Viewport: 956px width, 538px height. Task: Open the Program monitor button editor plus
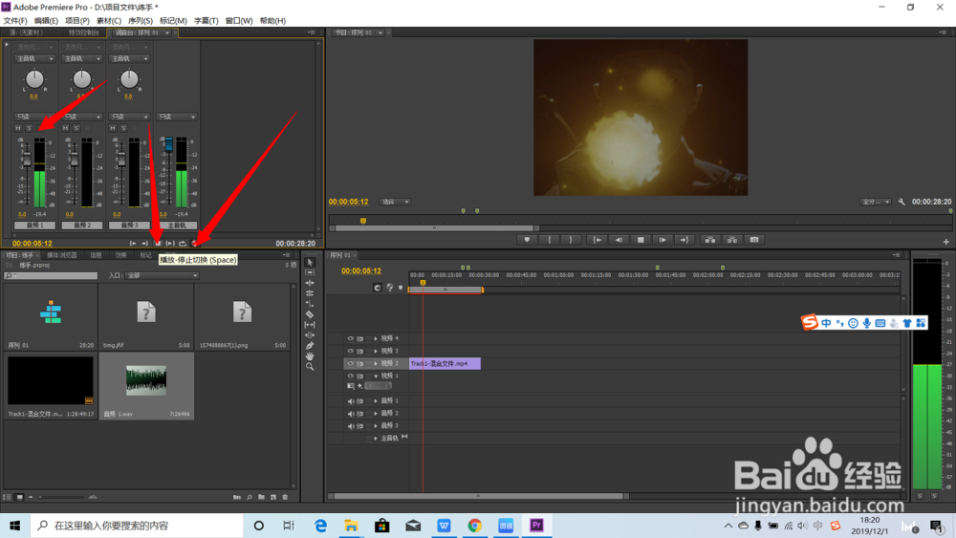(x=946, y=242)
